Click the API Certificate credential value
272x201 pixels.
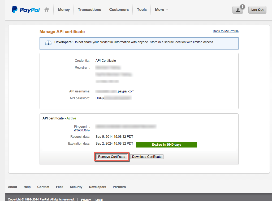[106, 61]
